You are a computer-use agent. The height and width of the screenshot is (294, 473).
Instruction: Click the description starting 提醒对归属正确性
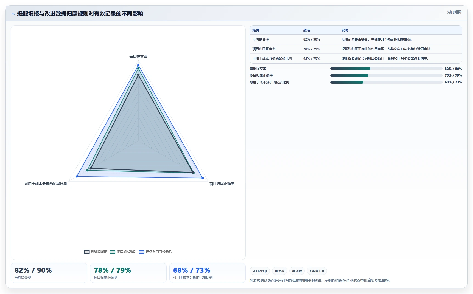(x=387, y=49)
